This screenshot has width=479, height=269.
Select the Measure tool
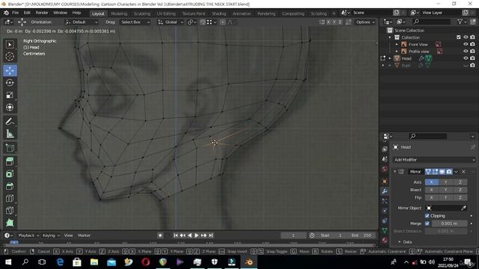[x=10, y=134]
